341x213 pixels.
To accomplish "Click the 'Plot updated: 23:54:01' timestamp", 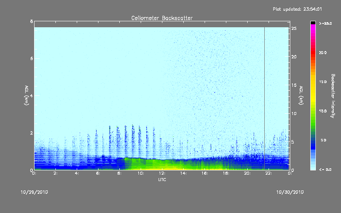I will click(297, 9).
